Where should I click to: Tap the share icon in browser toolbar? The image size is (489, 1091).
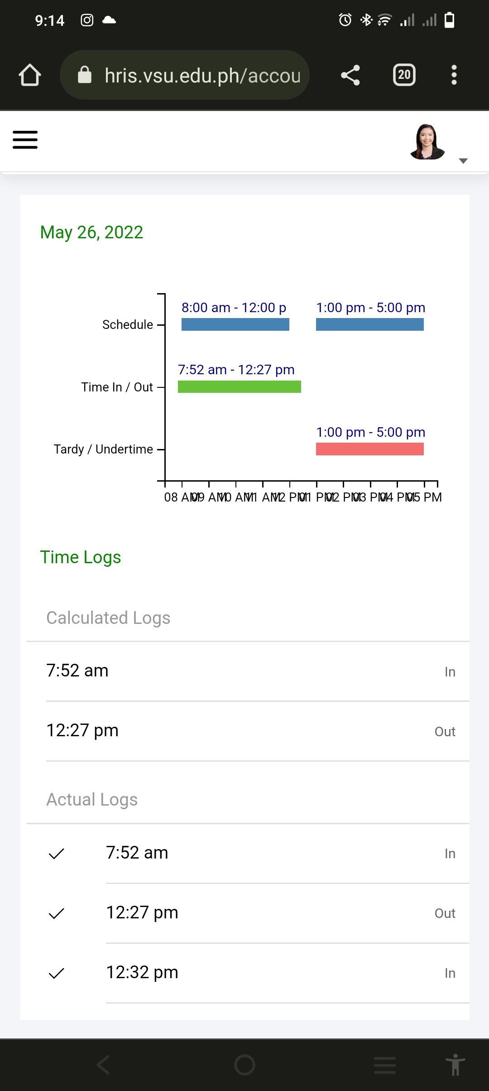click(x=350, y=75)
